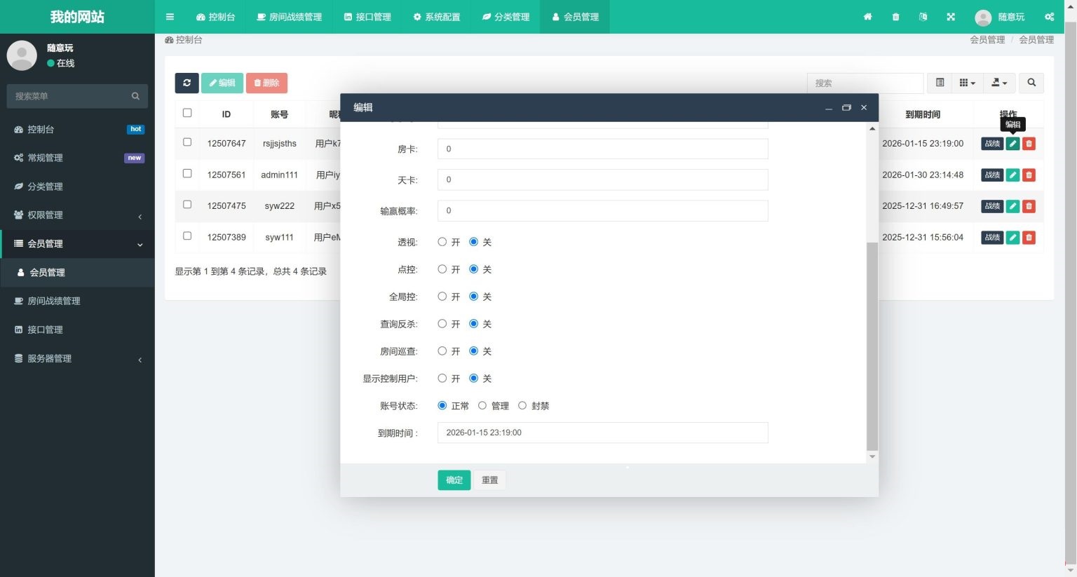Set 透视 to 开
The width and height of the screenshot is (1077, 577).
(x=442, y=241)
